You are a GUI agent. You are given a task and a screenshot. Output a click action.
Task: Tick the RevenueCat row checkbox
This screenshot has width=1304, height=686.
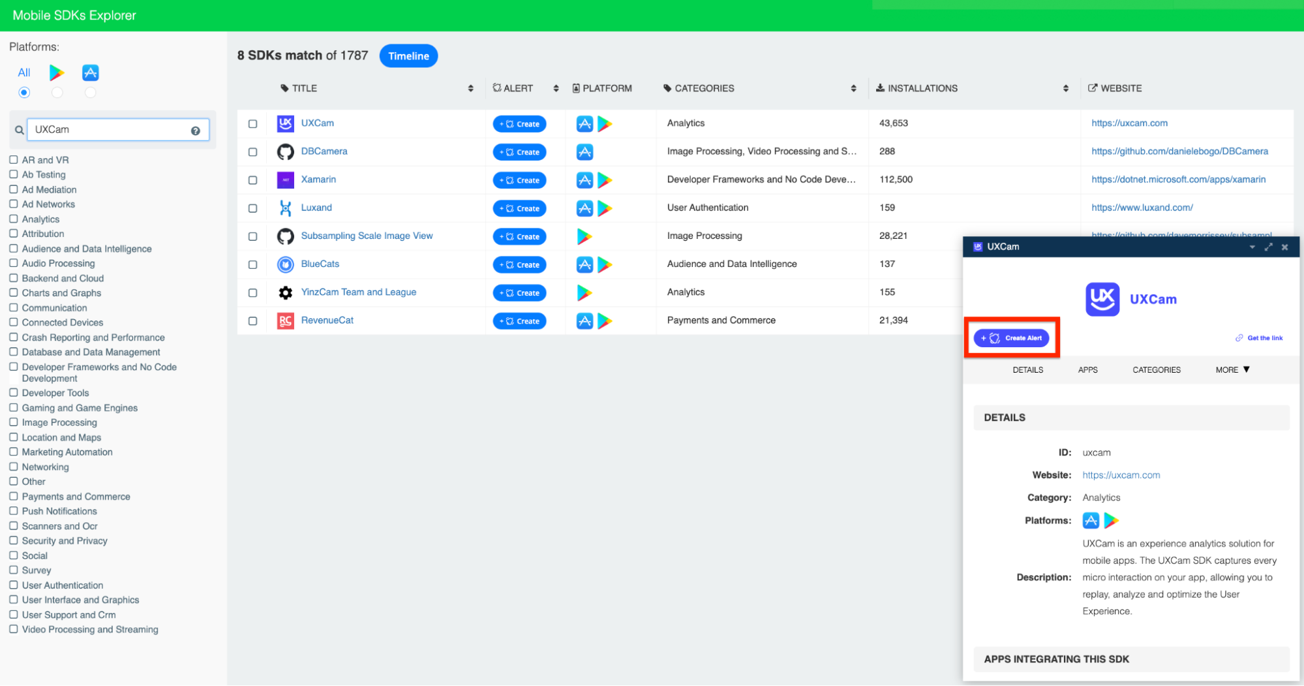[252, 321]
